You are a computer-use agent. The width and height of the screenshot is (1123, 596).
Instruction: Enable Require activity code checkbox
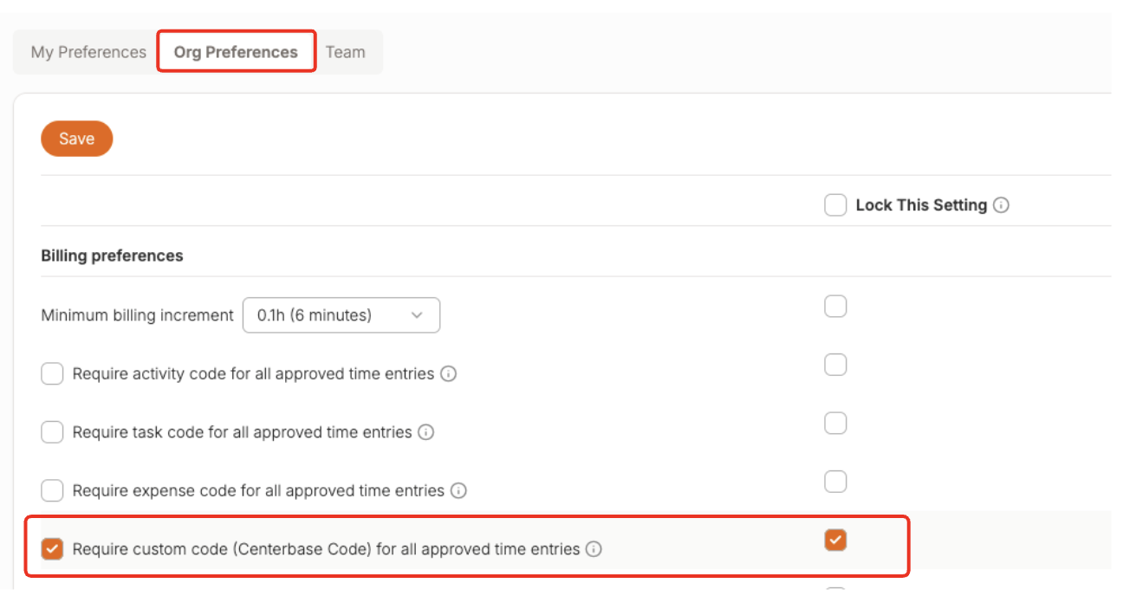53,374
